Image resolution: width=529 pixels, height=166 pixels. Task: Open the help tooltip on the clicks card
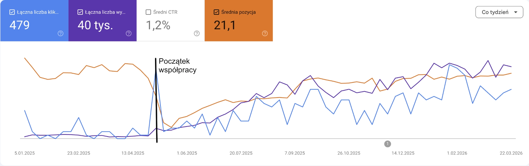(x=61, y=34)
